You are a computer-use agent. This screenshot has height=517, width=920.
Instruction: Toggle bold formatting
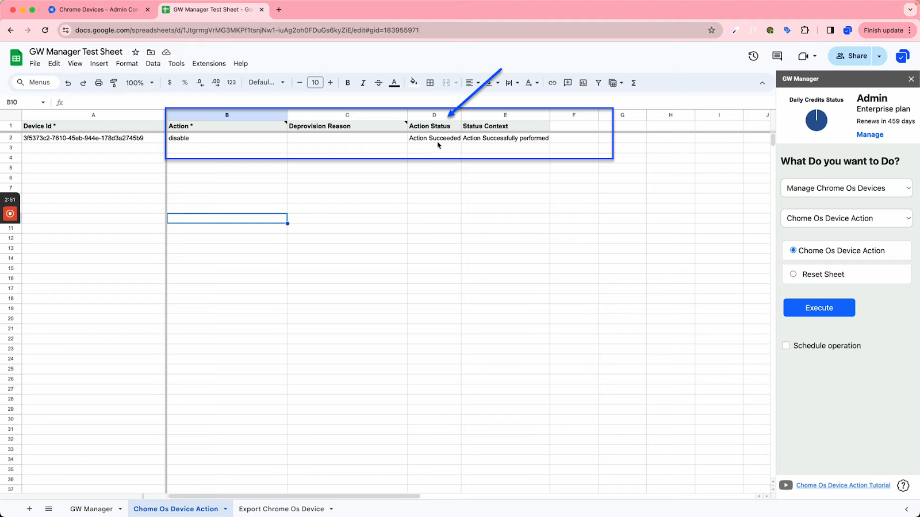click(x=347, y=83)
